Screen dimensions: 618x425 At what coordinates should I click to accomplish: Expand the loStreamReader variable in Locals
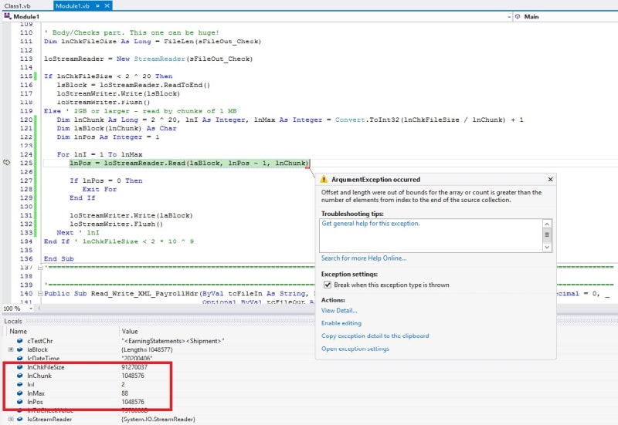pos(11,419)
